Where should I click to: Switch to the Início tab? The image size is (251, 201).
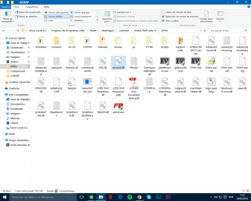pos(16,7)
